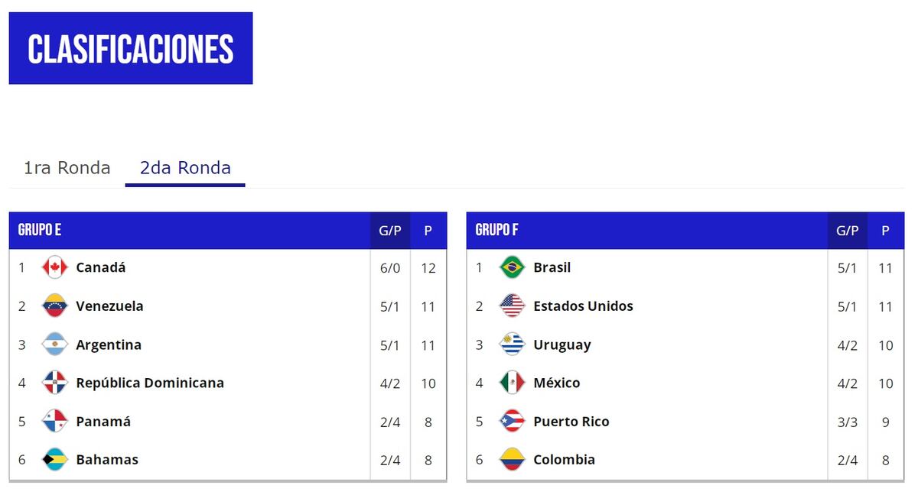This screenshot has height=498, width=918.
Task: Click the Venezuela flag icon
Action: (x=55, y=306)
